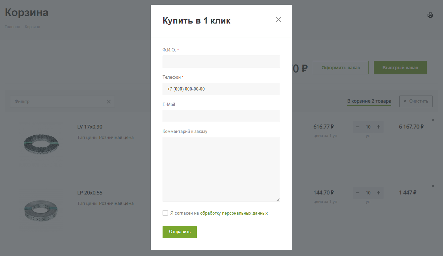Click the Быстрый заказ button
This screenshot has width=443, height=256.
400,68
